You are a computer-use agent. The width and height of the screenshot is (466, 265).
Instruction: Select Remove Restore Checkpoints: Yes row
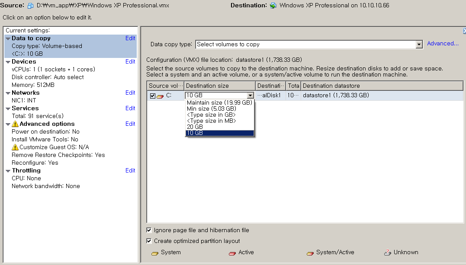pos(58,155)
